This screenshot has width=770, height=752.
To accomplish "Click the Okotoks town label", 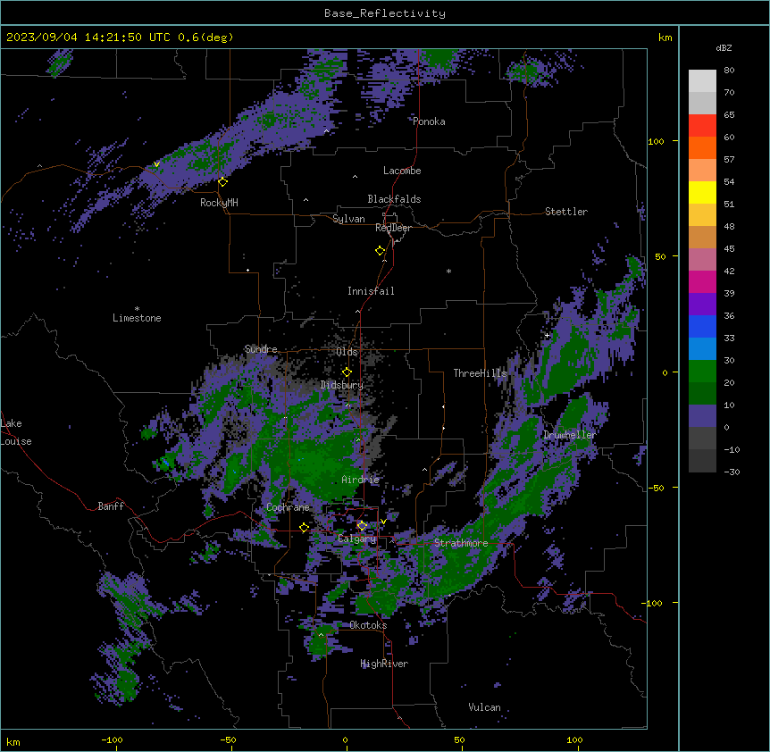I will click(x=368, y=625).
